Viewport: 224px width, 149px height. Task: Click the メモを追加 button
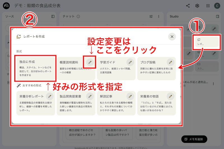[194, 139]
